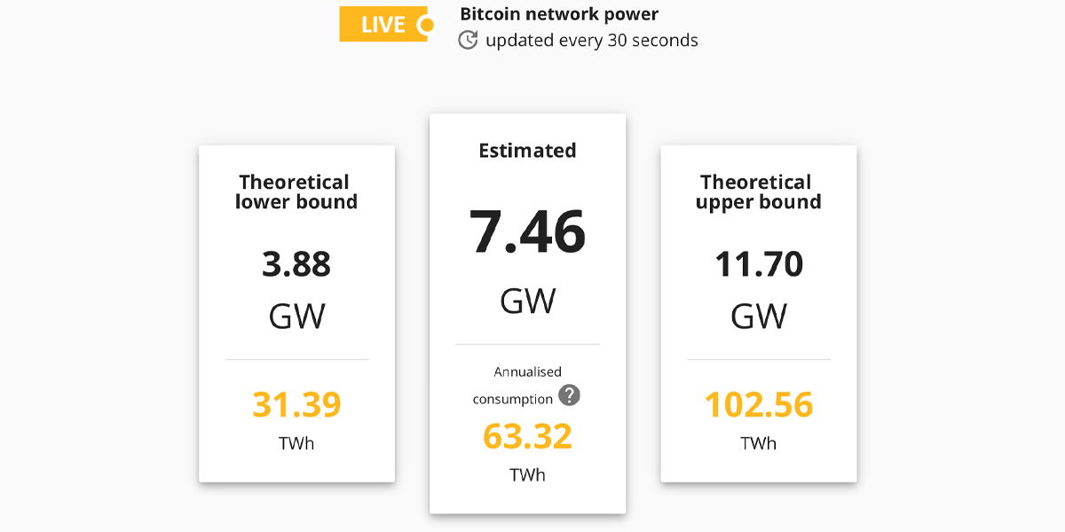The height and width of the screenshot is (532, 1065).
Task: Open the annualised consumption help icon
Action: [x=569, y=395]
